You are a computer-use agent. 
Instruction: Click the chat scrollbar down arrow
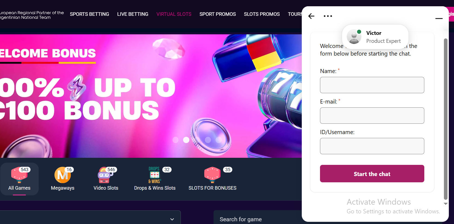446,204
